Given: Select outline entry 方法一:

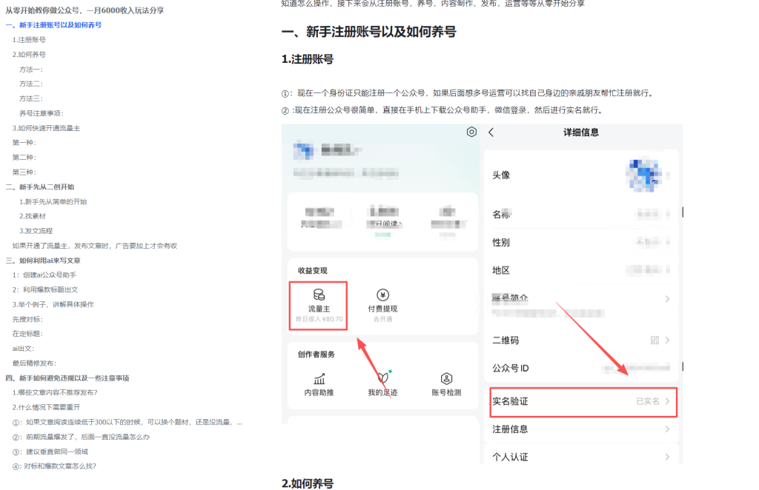Looking at the screenshot, I should (x=31, y=70).
